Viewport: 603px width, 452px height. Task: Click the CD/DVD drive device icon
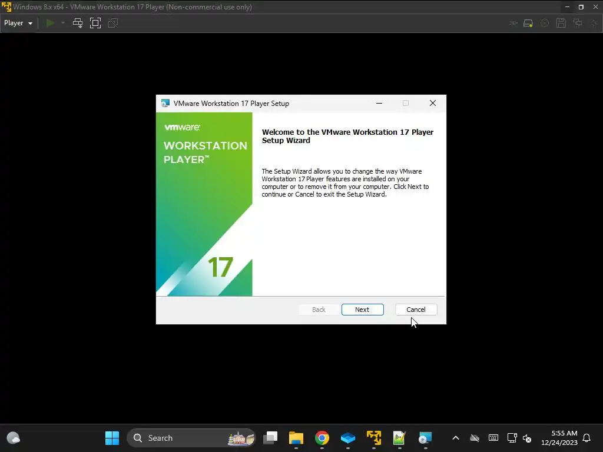(545, 23)
